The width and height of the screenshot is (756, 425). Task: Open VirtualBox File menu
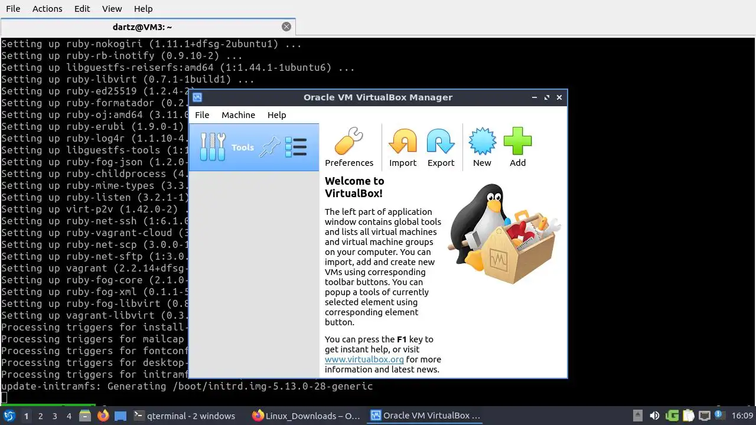[x=202, y=115]
